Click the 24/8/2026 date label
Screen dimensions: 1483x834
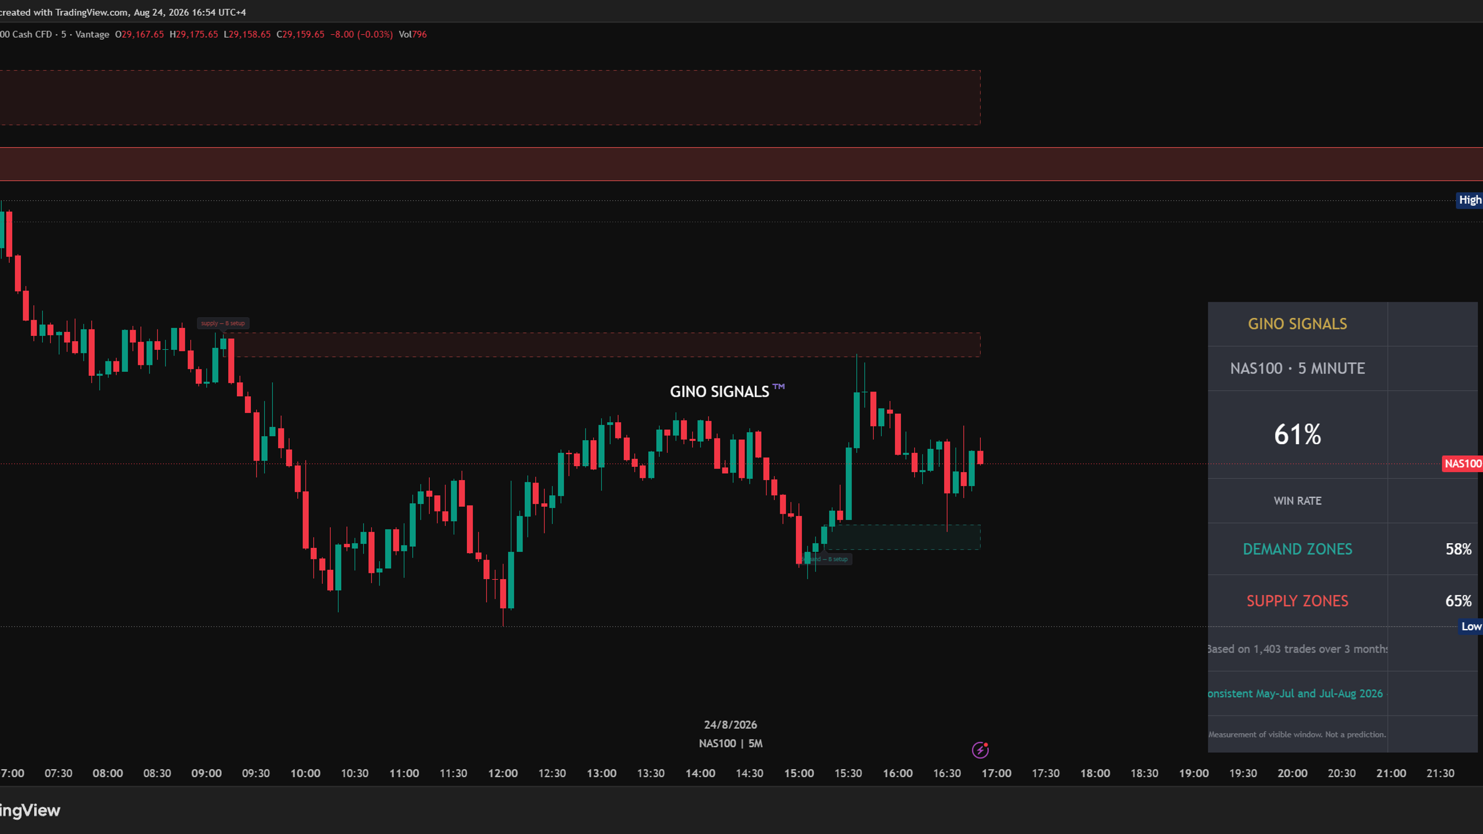[x=730, y=725]
